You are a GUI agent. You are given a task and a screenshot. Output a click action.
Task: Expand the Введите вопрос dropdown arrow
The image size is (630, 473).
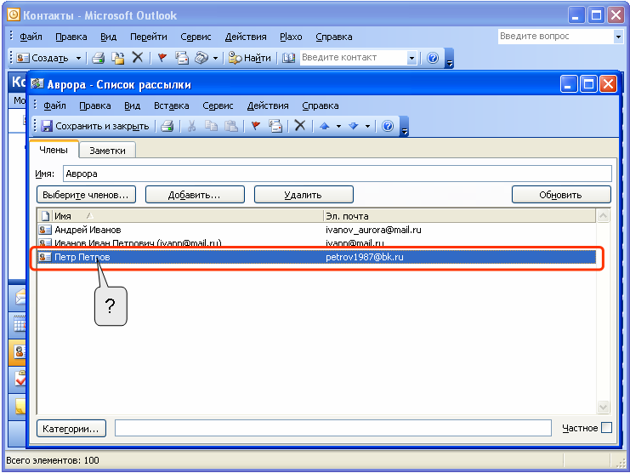point(618,37)
